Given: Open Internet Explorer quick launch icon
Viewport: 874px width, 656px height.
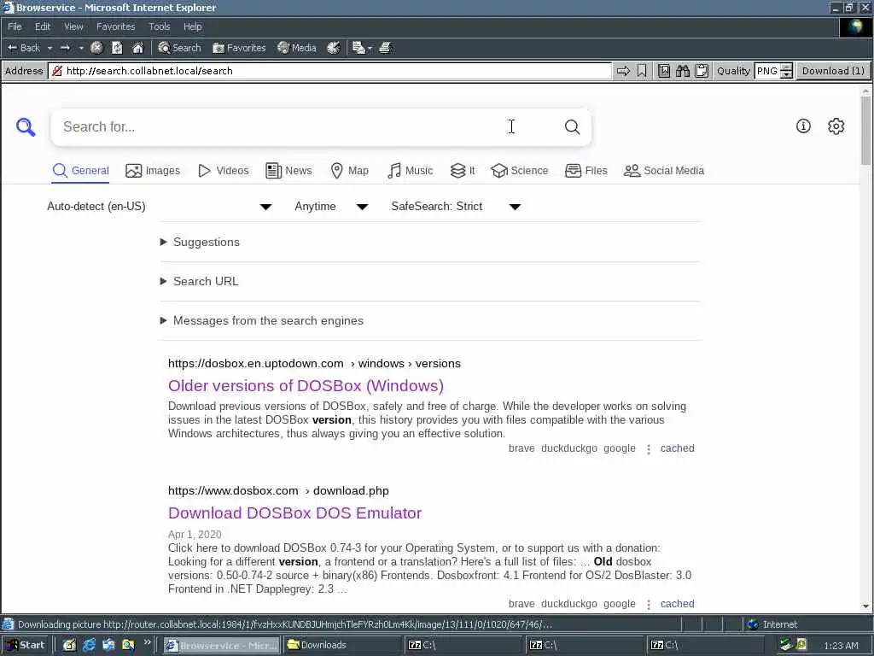Looking at the screenshot, I should coord(89,645).
